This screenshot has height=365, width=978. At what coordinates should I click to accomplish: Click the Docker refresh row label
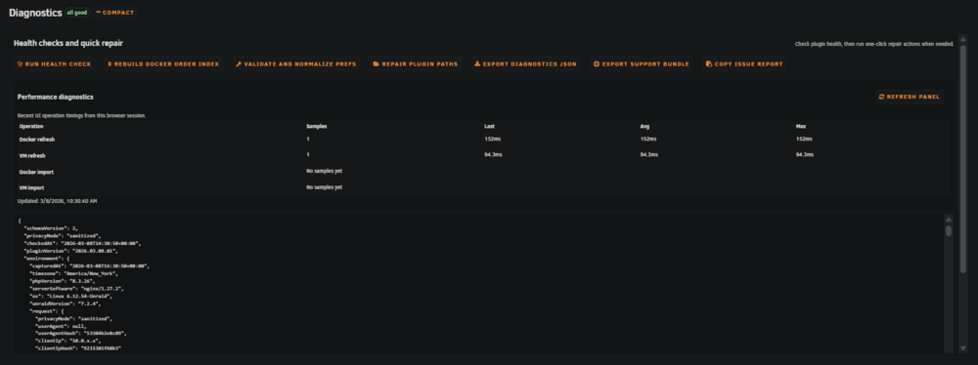coord(37,140)
